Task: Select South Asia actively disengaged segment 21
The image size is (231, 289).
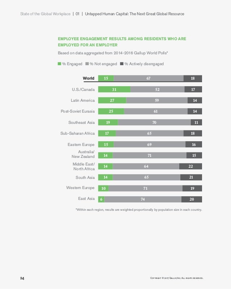Action: coord(191,177)
